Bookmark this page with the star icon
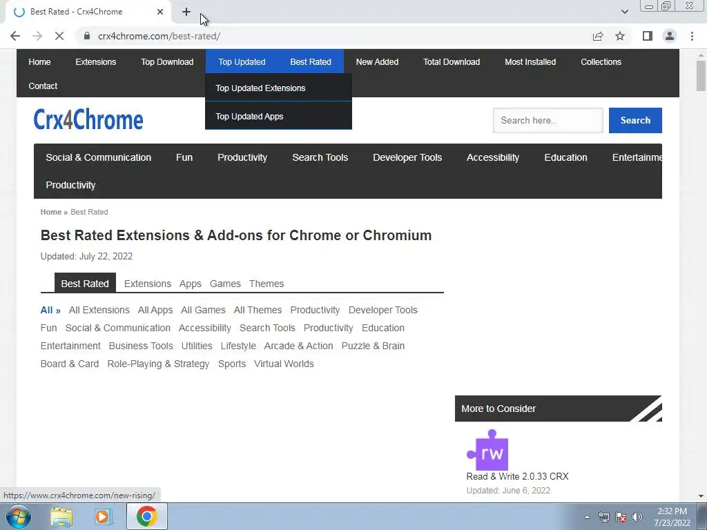Viewport: 707px width, 530px height. 620,36
